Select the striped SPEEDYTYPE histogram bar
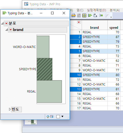This screenshot has width=123, height=133. (x=45, y=69)
